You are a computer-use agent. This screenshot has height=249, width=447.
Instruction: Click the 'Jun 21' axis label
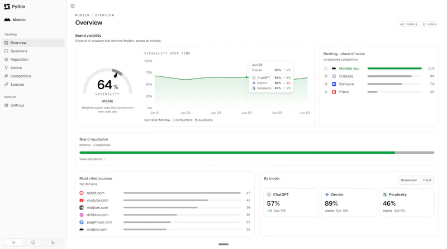click(155, 113)
